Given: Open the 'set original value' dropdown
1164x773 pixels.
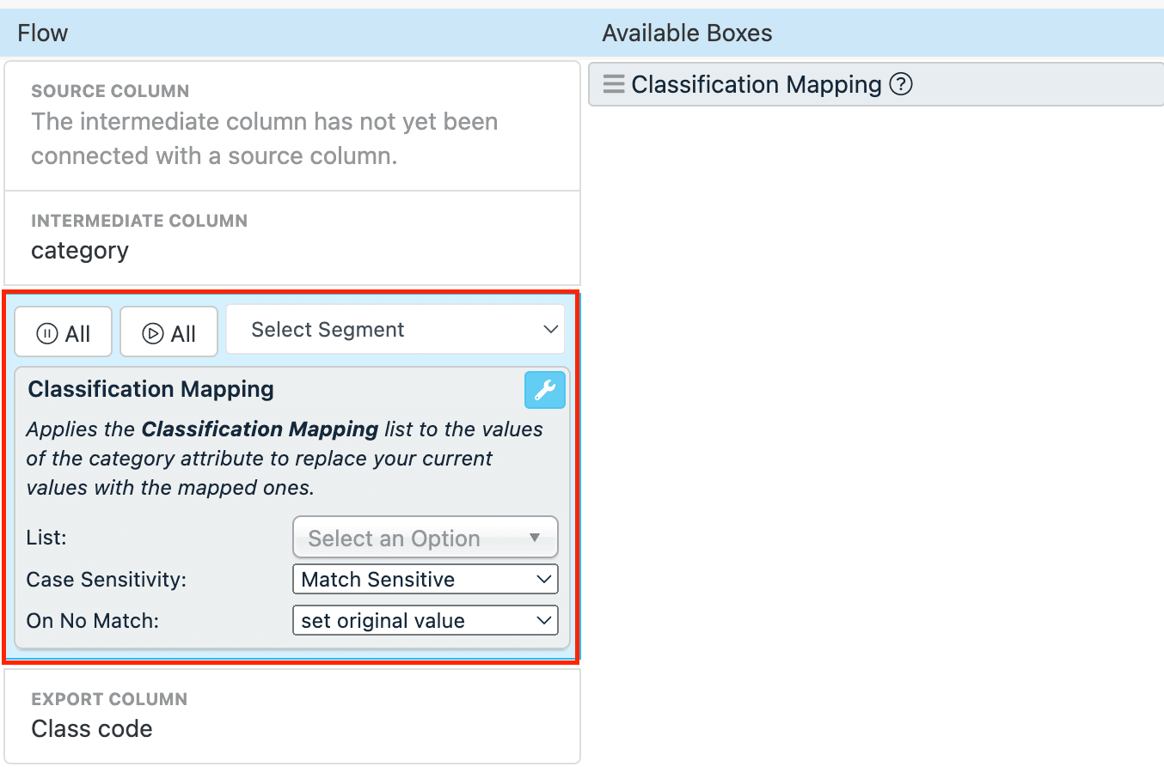Looking at the screenshot, I should [426, 620].
